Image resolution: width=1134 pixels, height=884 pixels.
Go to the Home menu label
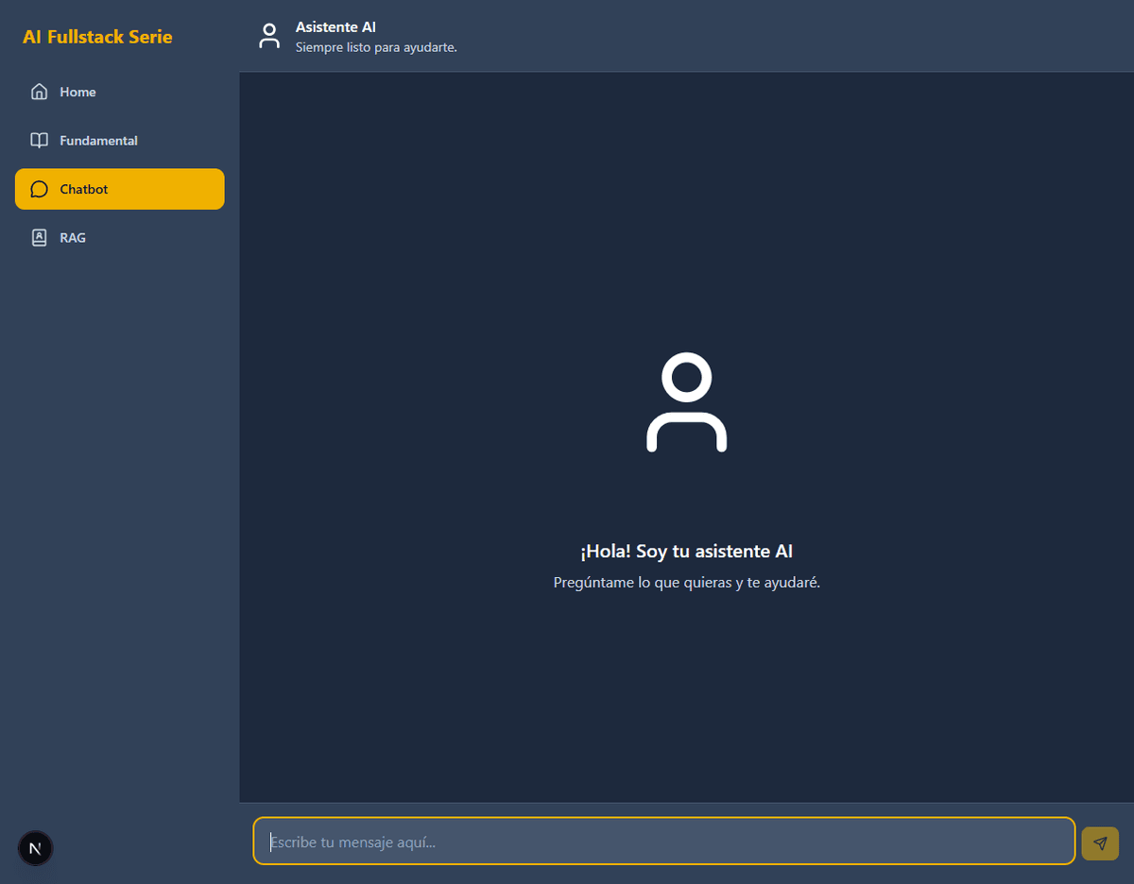click(x=77, y=92)
